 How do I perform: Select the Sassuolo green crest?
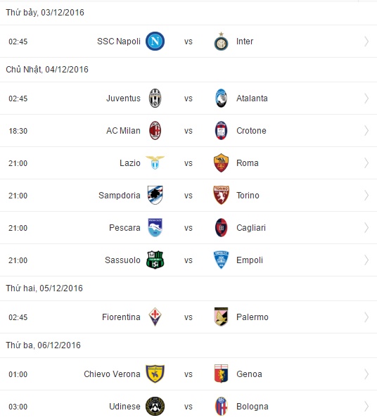pos(155,260)
